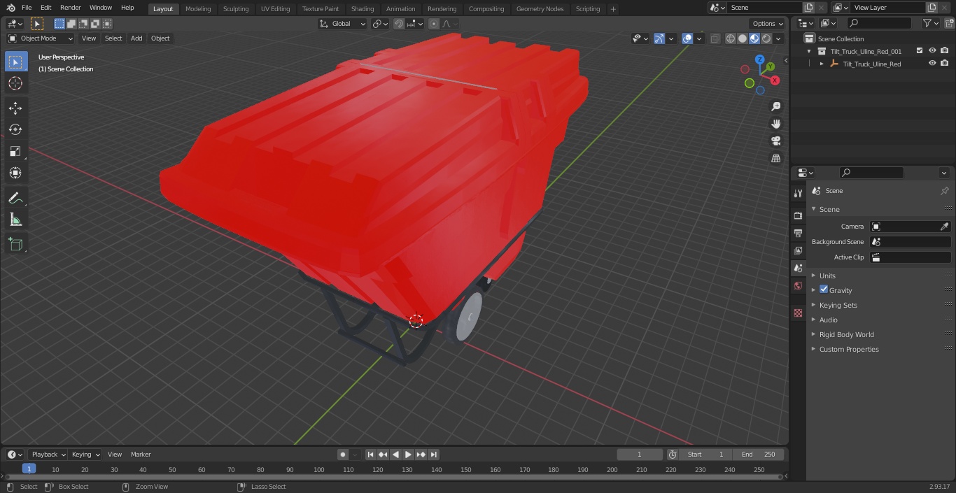Click the pan view hand icon
Screen dimensions: 956x493
[x=775, y=124]
